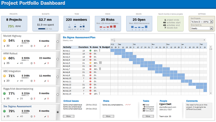Open the Show Gantt by dropdown arrow
This screenshot has height=122, width=216.
(x=212, y=28)
